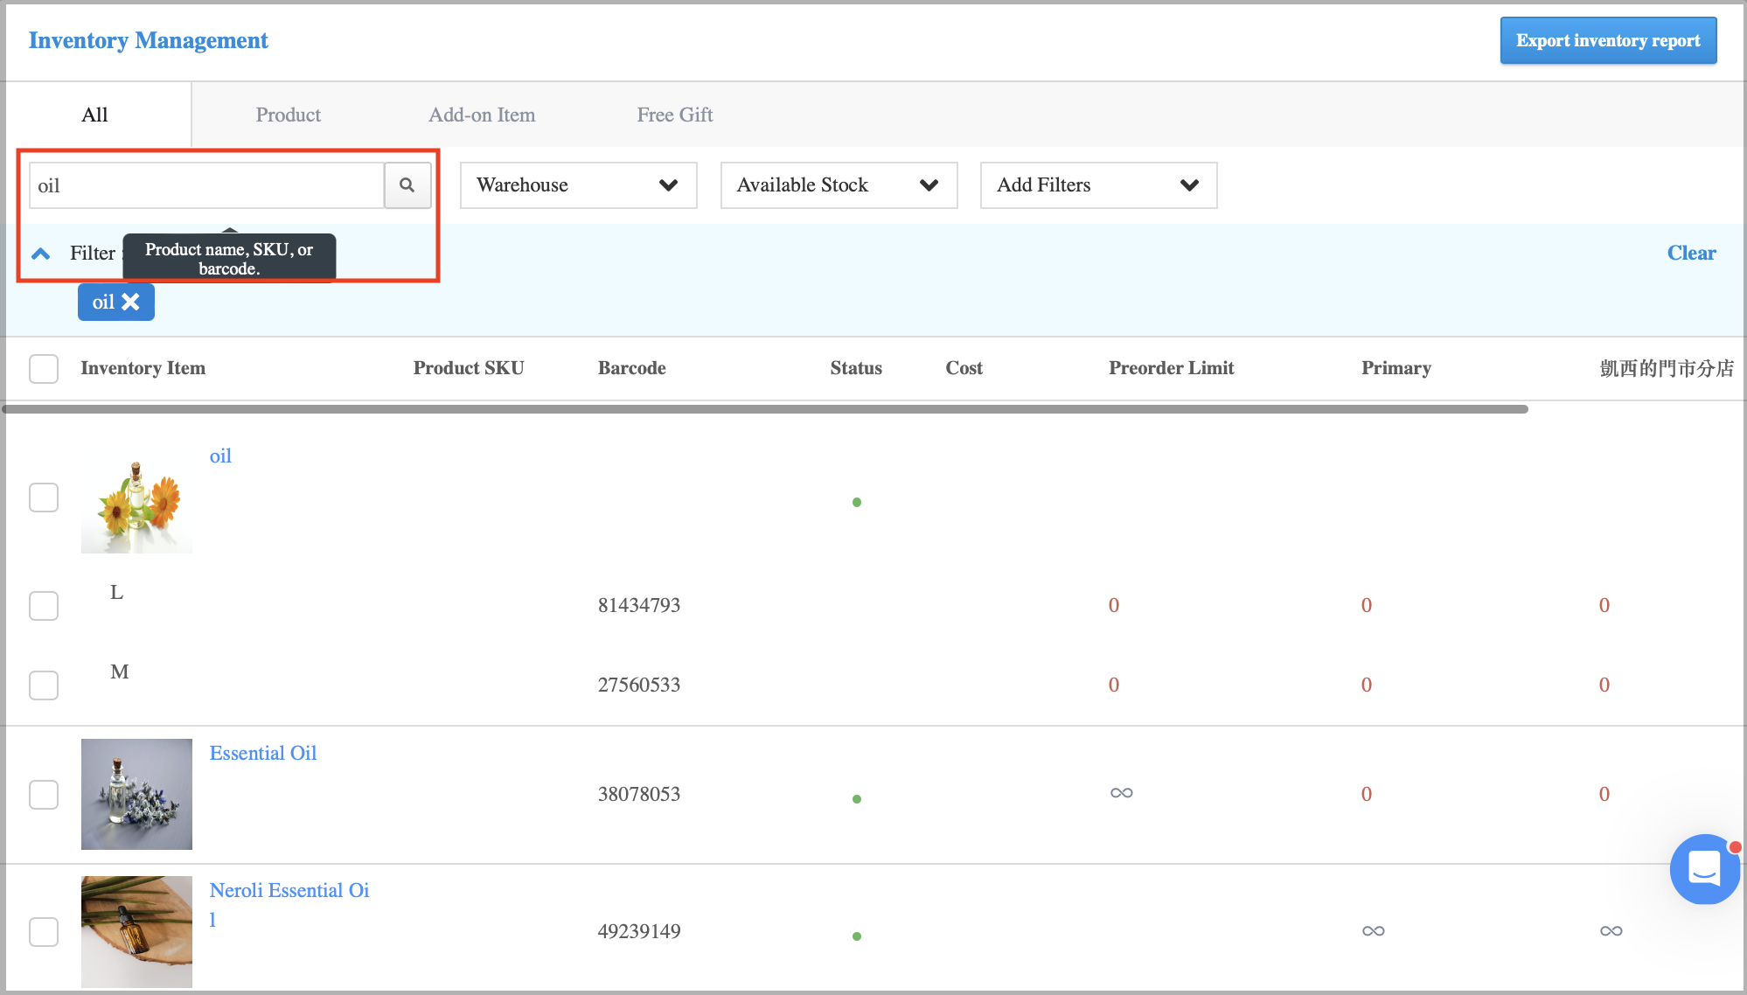
Task: Switch to the Add-on Item tab
Action: 482,115
